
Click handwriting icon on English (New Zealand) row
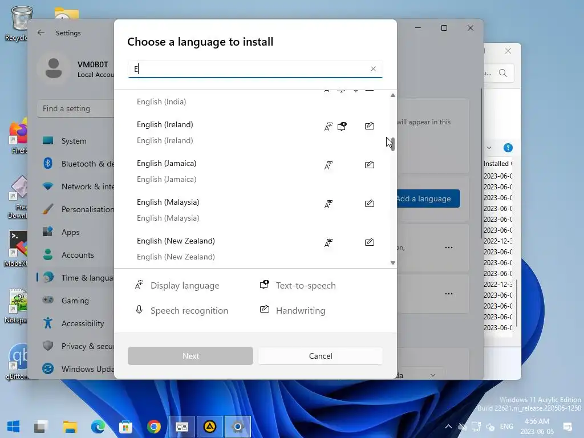click(x=370, y=242)
